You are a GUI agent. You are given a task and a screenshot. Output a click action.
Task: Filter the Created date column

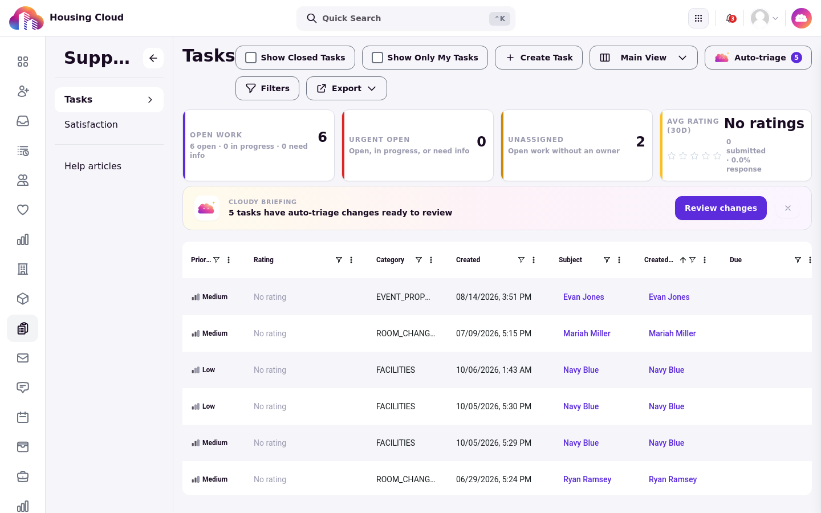pyautogui.click(x=521, y=260)
